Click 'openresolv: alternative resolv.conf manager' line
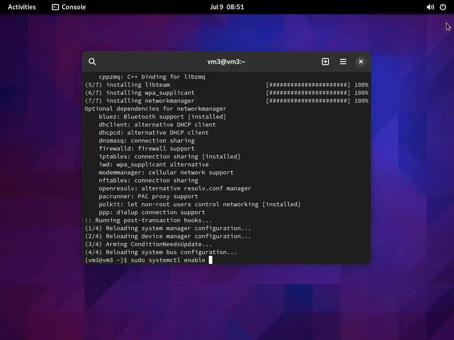Screen dimensions: 454x340 175,188
